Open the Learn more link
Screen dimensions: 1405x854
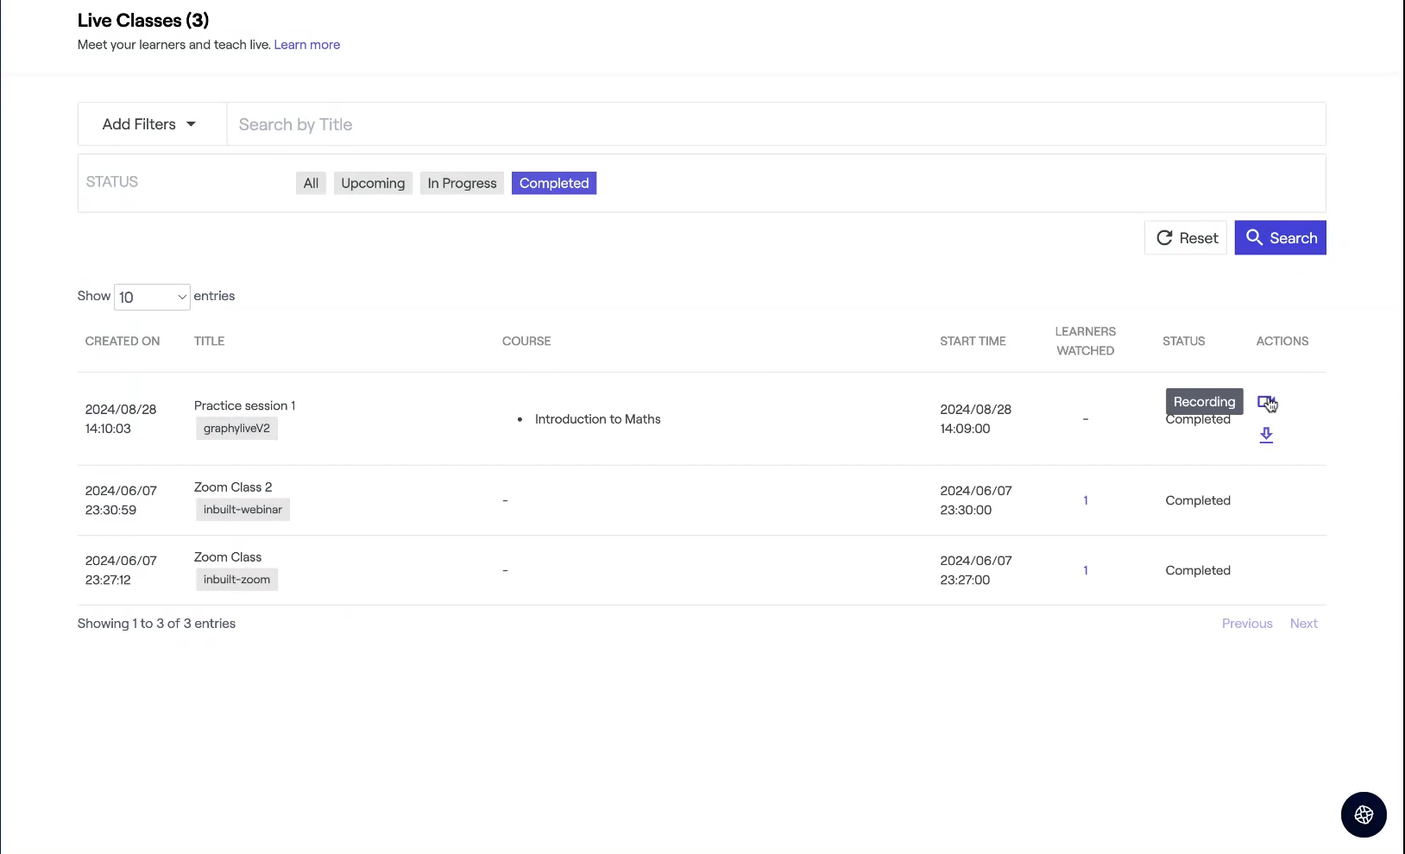click(306, 45)
